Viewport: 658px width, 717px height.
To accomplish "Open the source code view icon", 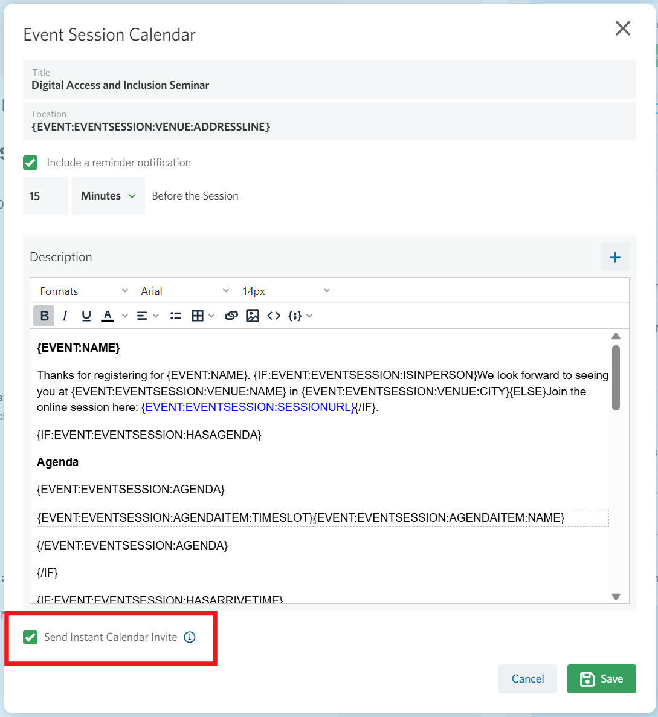I will point(274,316).
